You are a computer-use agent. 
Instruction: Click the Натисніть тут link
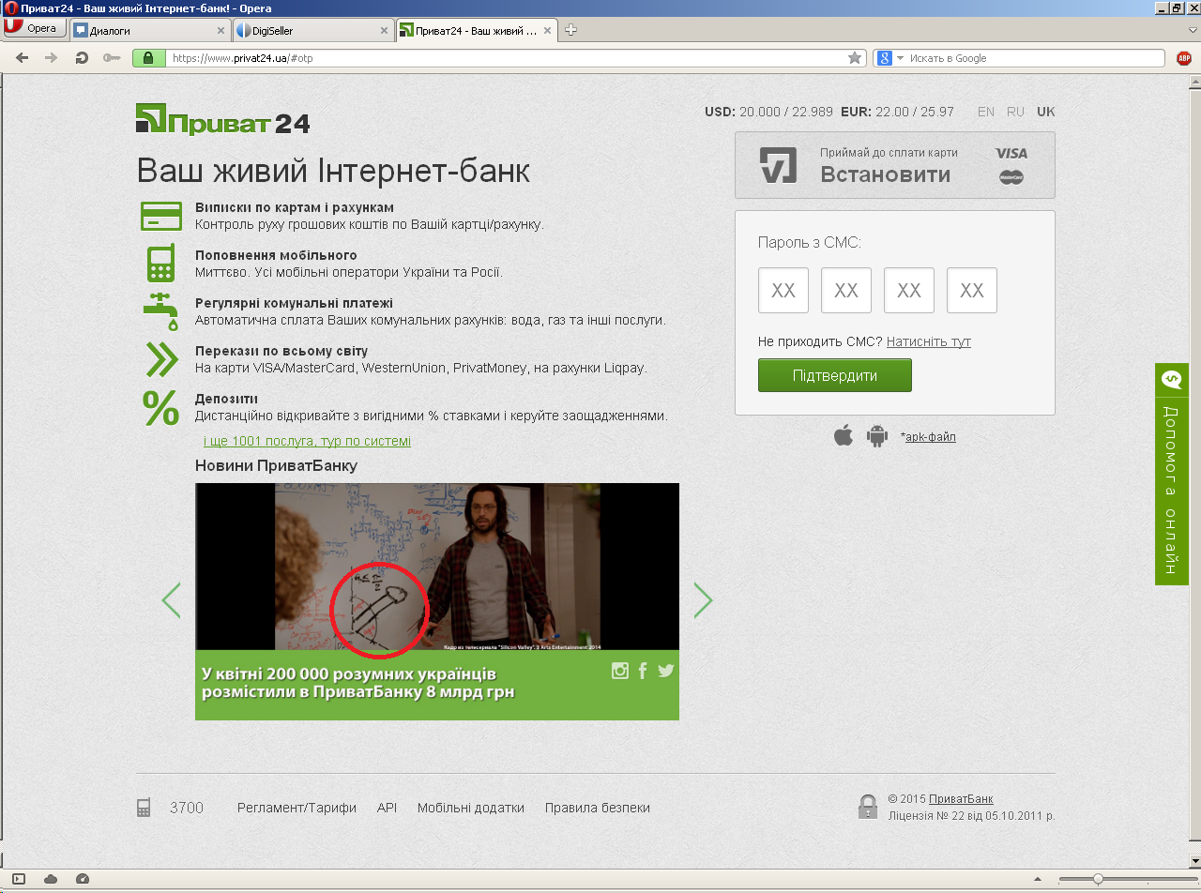(x=929, y=341)
